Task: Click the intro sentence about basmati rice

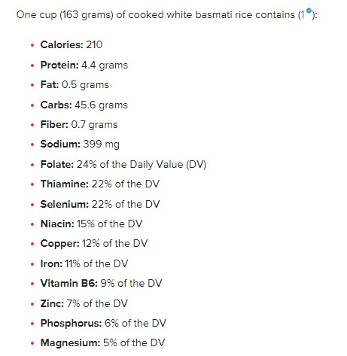Action: tap(167, 15)
